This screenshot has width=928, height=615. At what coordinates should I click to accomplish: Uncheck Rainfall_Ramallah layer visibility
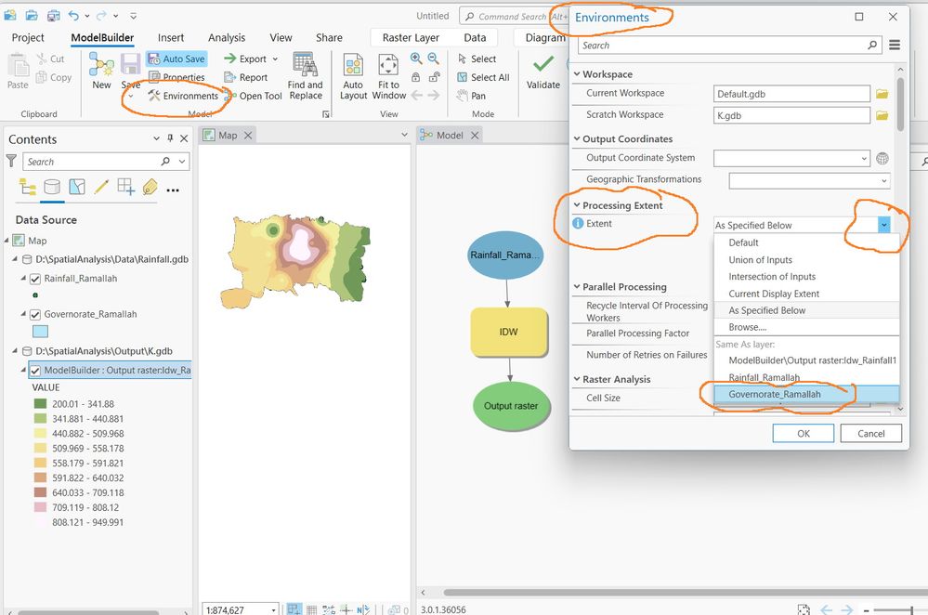tap(35, 279)
